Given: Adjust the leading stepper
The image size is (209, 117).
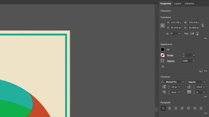Looking at the screenshot, I should point(194,87).
